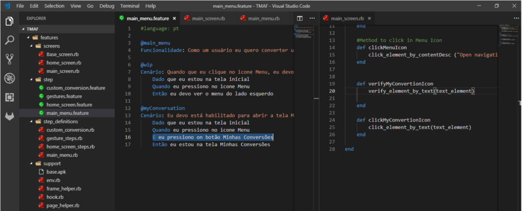Open home_screen_steps.rb file
The height and width of the screenshot is (211, 522).
pos(67,146)
